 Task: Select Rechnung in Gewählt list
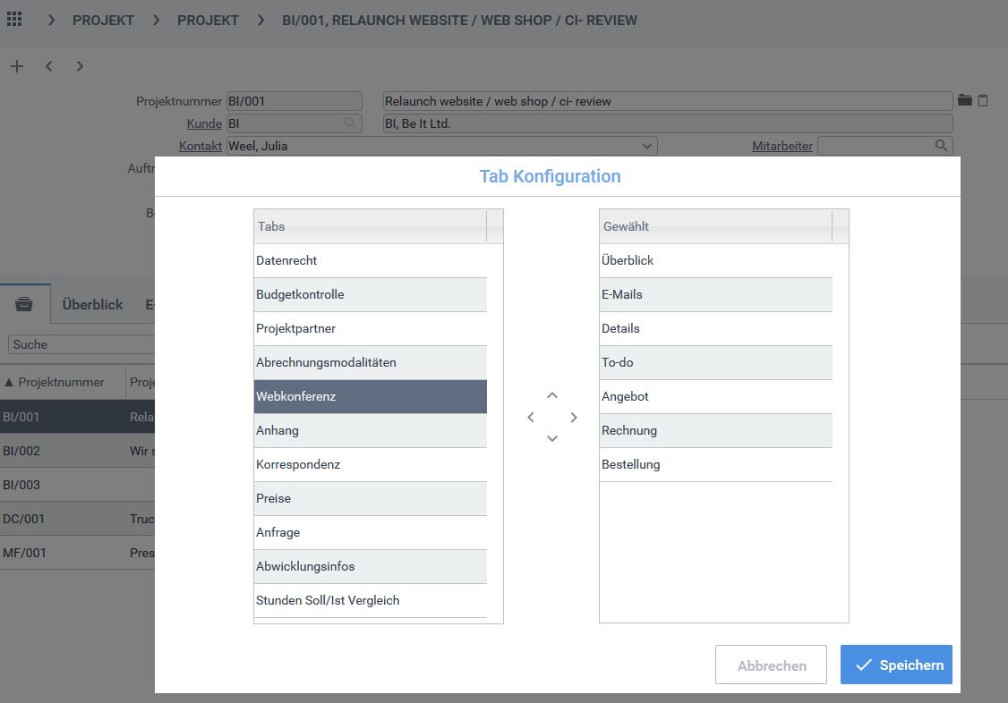coord(716,431)
